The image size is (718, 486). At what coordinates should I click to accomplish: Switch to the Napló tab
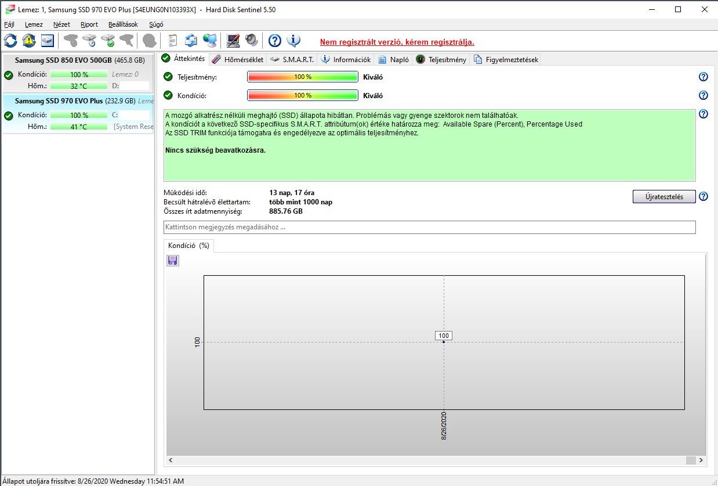[393, 59]
